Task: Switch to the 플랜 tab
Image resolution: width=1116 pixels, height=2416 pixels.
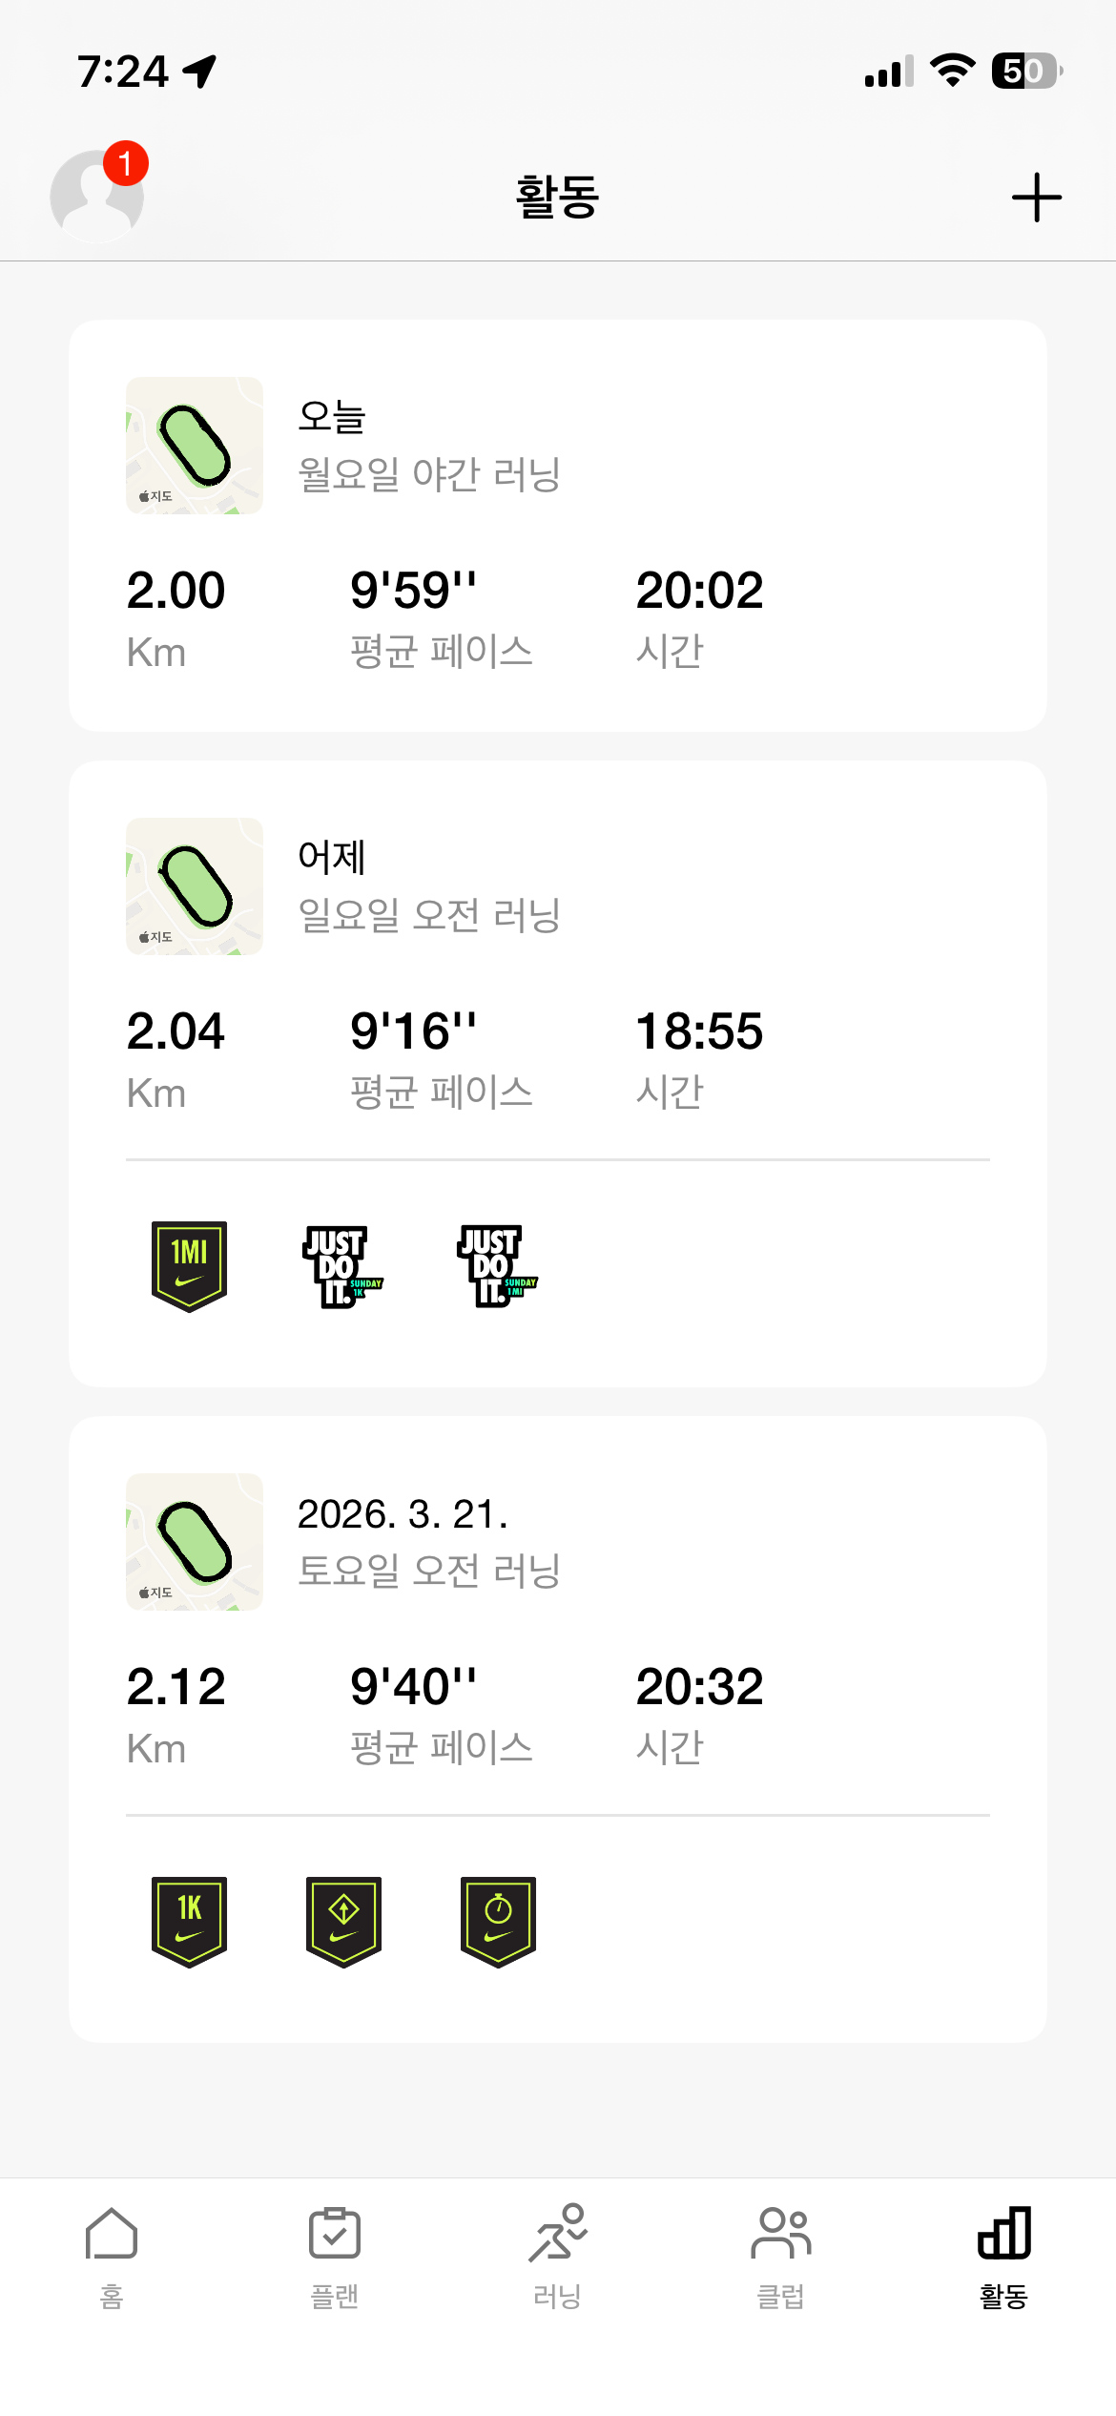Action: pos(335,2256)
